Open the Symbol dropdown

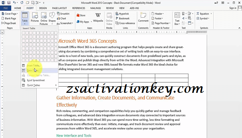(208, 19)
